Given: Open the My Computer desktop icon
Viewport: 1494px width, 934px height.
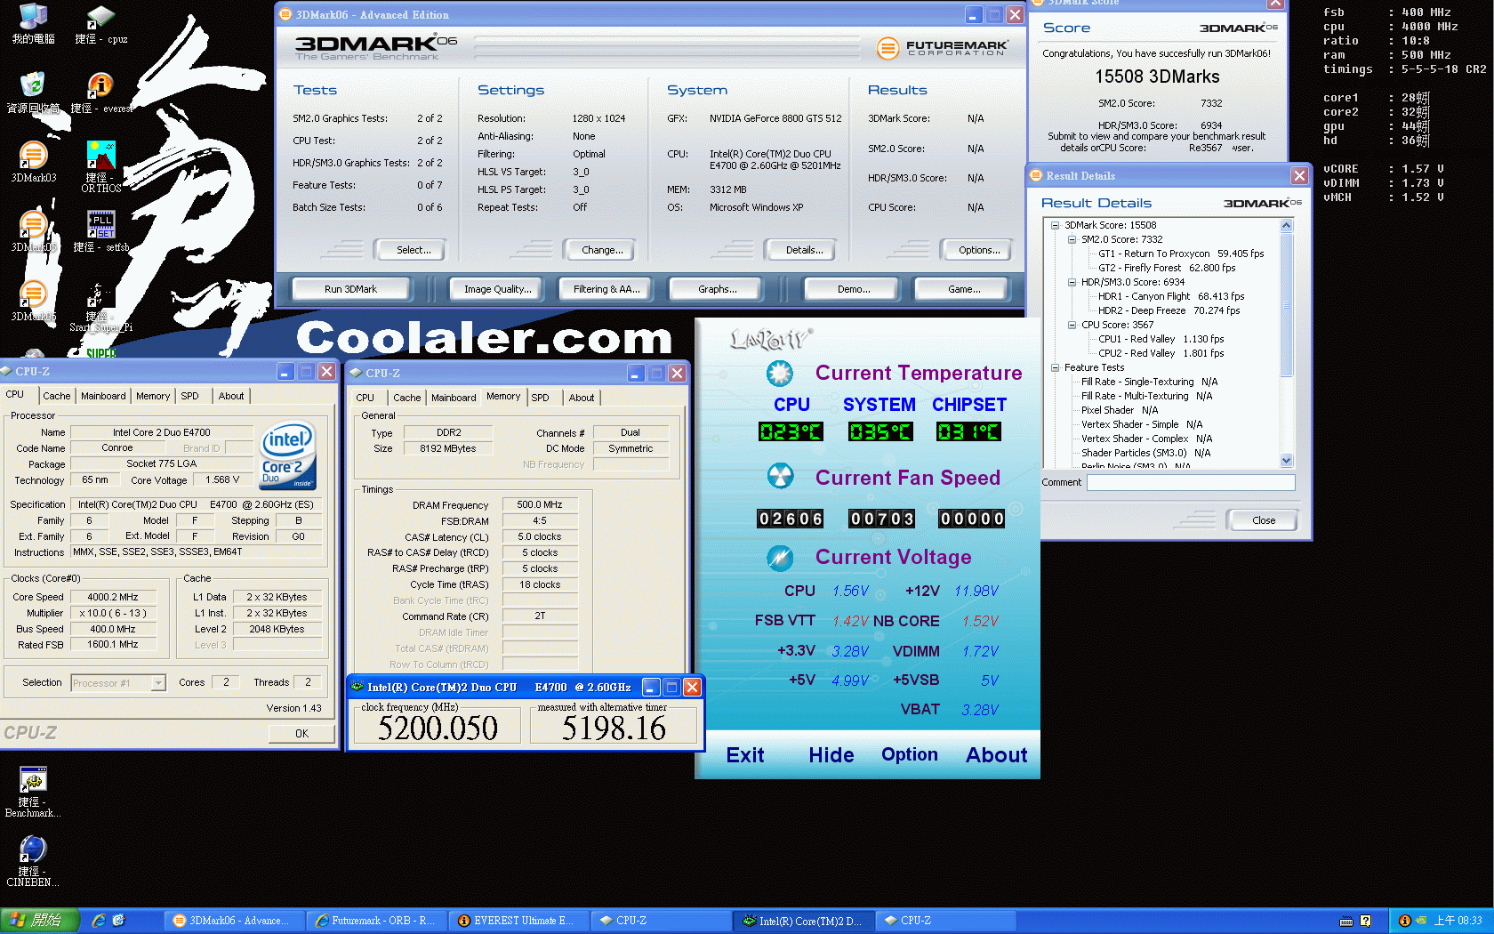Looking at the screenshot, I should pos(33,24).
